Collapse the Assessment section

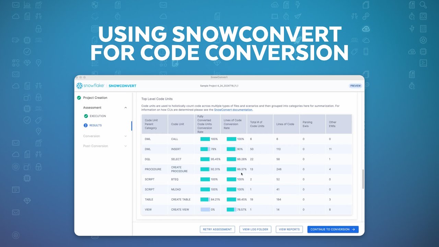(x=126, y=107)
